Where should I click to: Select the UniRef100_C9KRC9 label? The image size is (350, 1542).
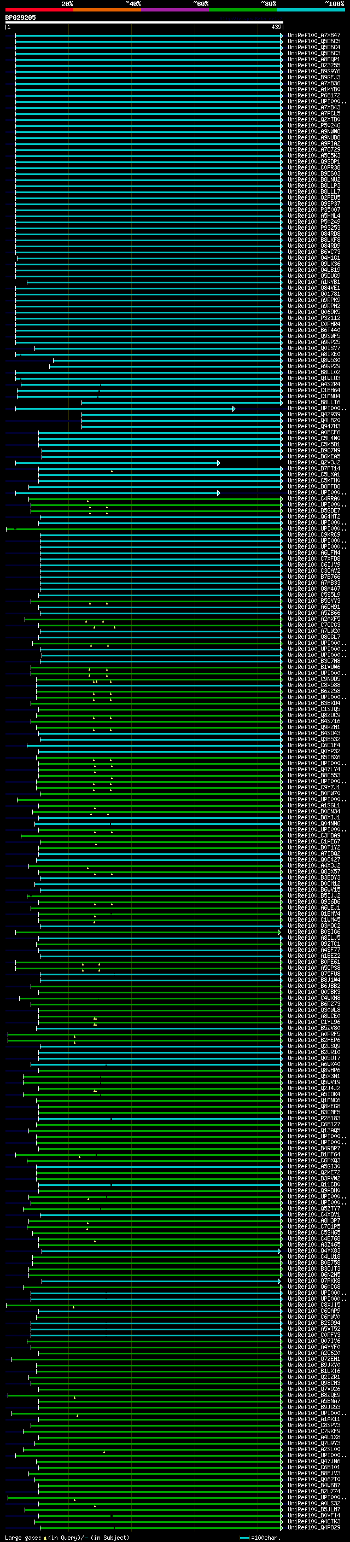tap(314, 534)
